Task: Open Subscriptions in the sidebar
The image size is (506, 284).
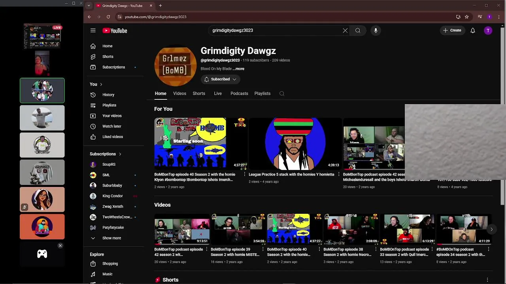Action: coord(115,67)
